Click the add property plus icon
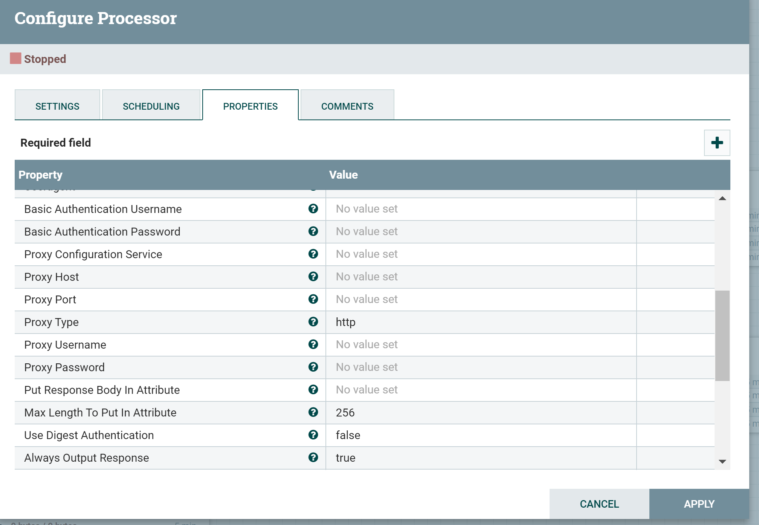The width and height of the screenshot is (759, 525). click(x=716, y=143)
